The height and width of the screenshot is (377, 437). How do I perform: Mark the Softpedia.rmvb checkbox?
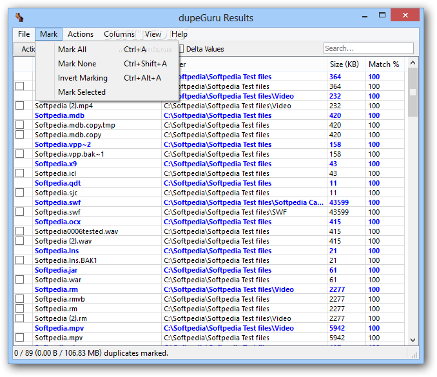(x=19, y=299)
